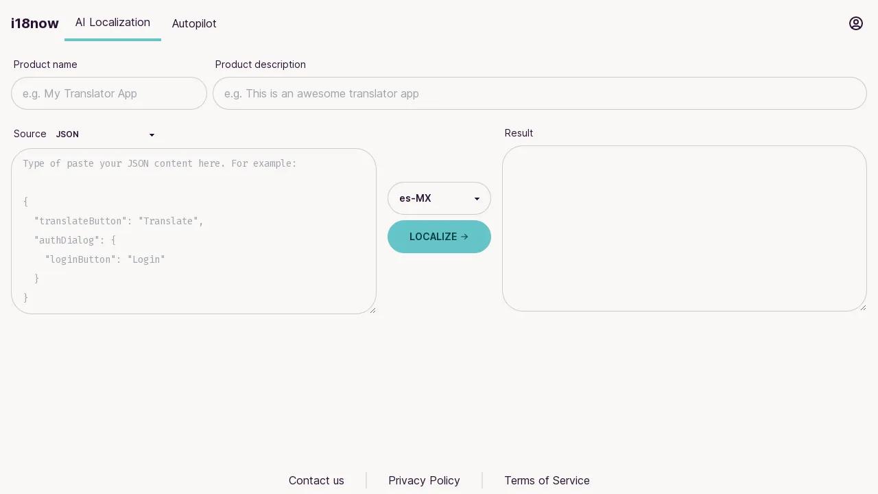
Task: Visit the Privacy Policy link
Action: [424, 480]
